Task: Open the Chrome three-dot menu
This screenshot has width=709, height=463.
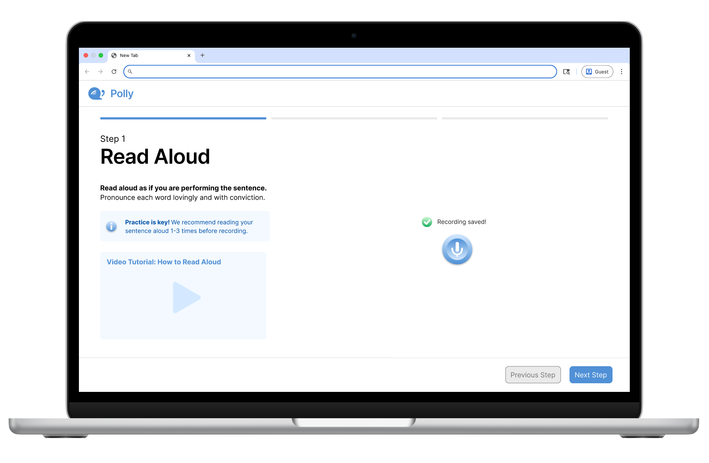Action: pos(621,72)
